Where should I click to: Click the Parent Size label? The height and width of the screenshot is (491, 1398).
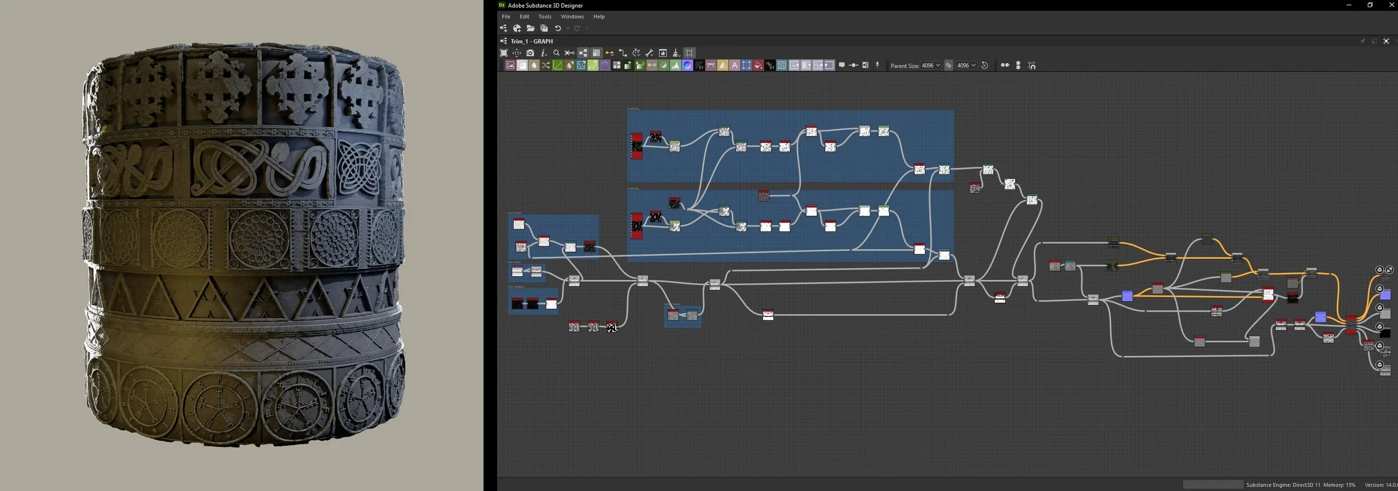(x=905, y=66)
